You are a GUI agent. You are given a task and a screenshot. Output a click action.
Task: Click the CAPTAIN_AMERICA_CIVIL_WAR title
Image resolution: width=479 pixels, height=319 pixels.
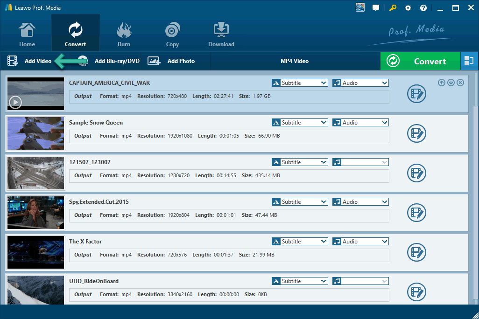tap(109, 83)
